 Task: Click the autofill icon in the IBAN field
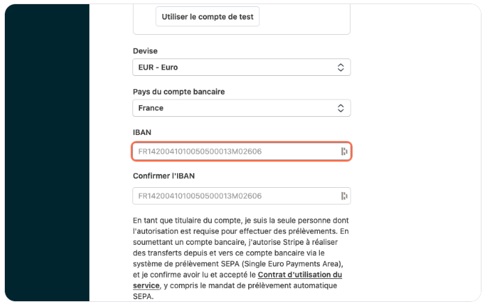(344, 152)
